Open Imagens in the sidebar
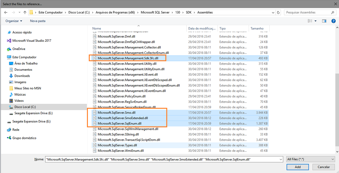The width and height of the screenshot is (339, 173). point(20,82)
